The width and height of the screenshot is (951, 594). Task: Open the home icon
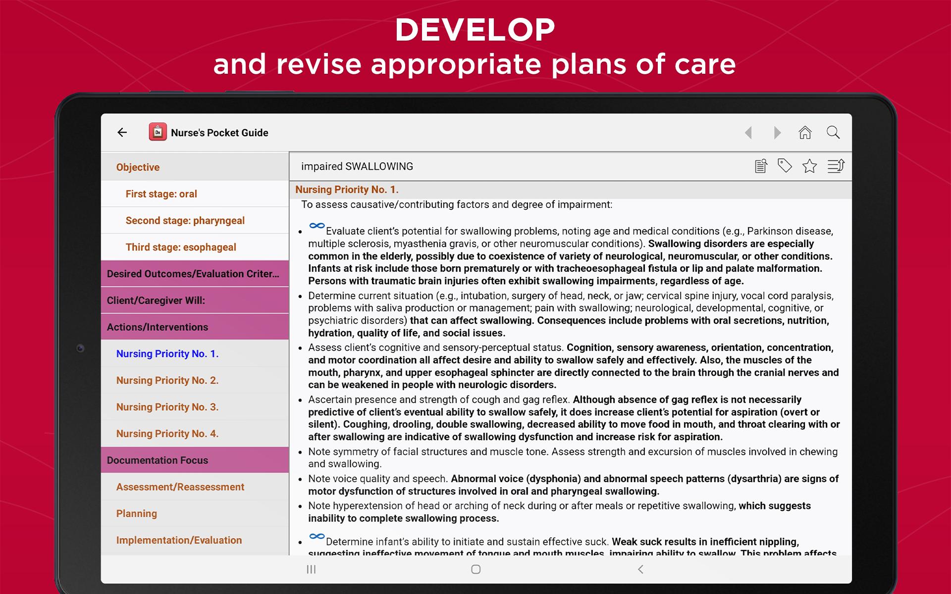tap(805, 132)
